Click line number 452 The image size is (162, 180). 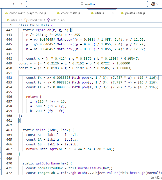coord(9,78)
